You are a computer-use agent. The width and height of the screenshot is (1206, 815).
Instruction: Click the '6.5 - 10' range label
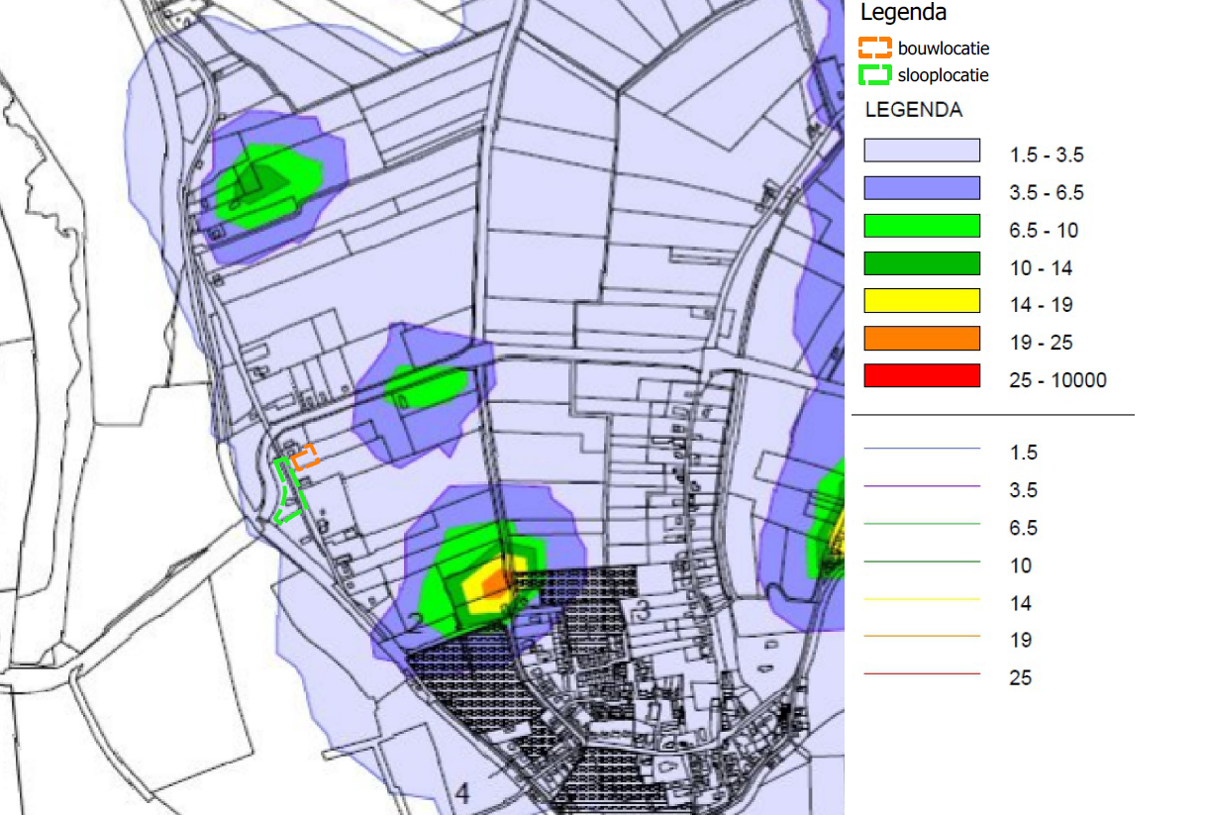coord(1044,231)
